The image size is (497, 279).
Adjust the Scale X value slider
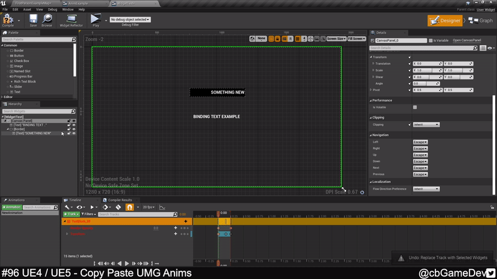(x=427, y=70)
